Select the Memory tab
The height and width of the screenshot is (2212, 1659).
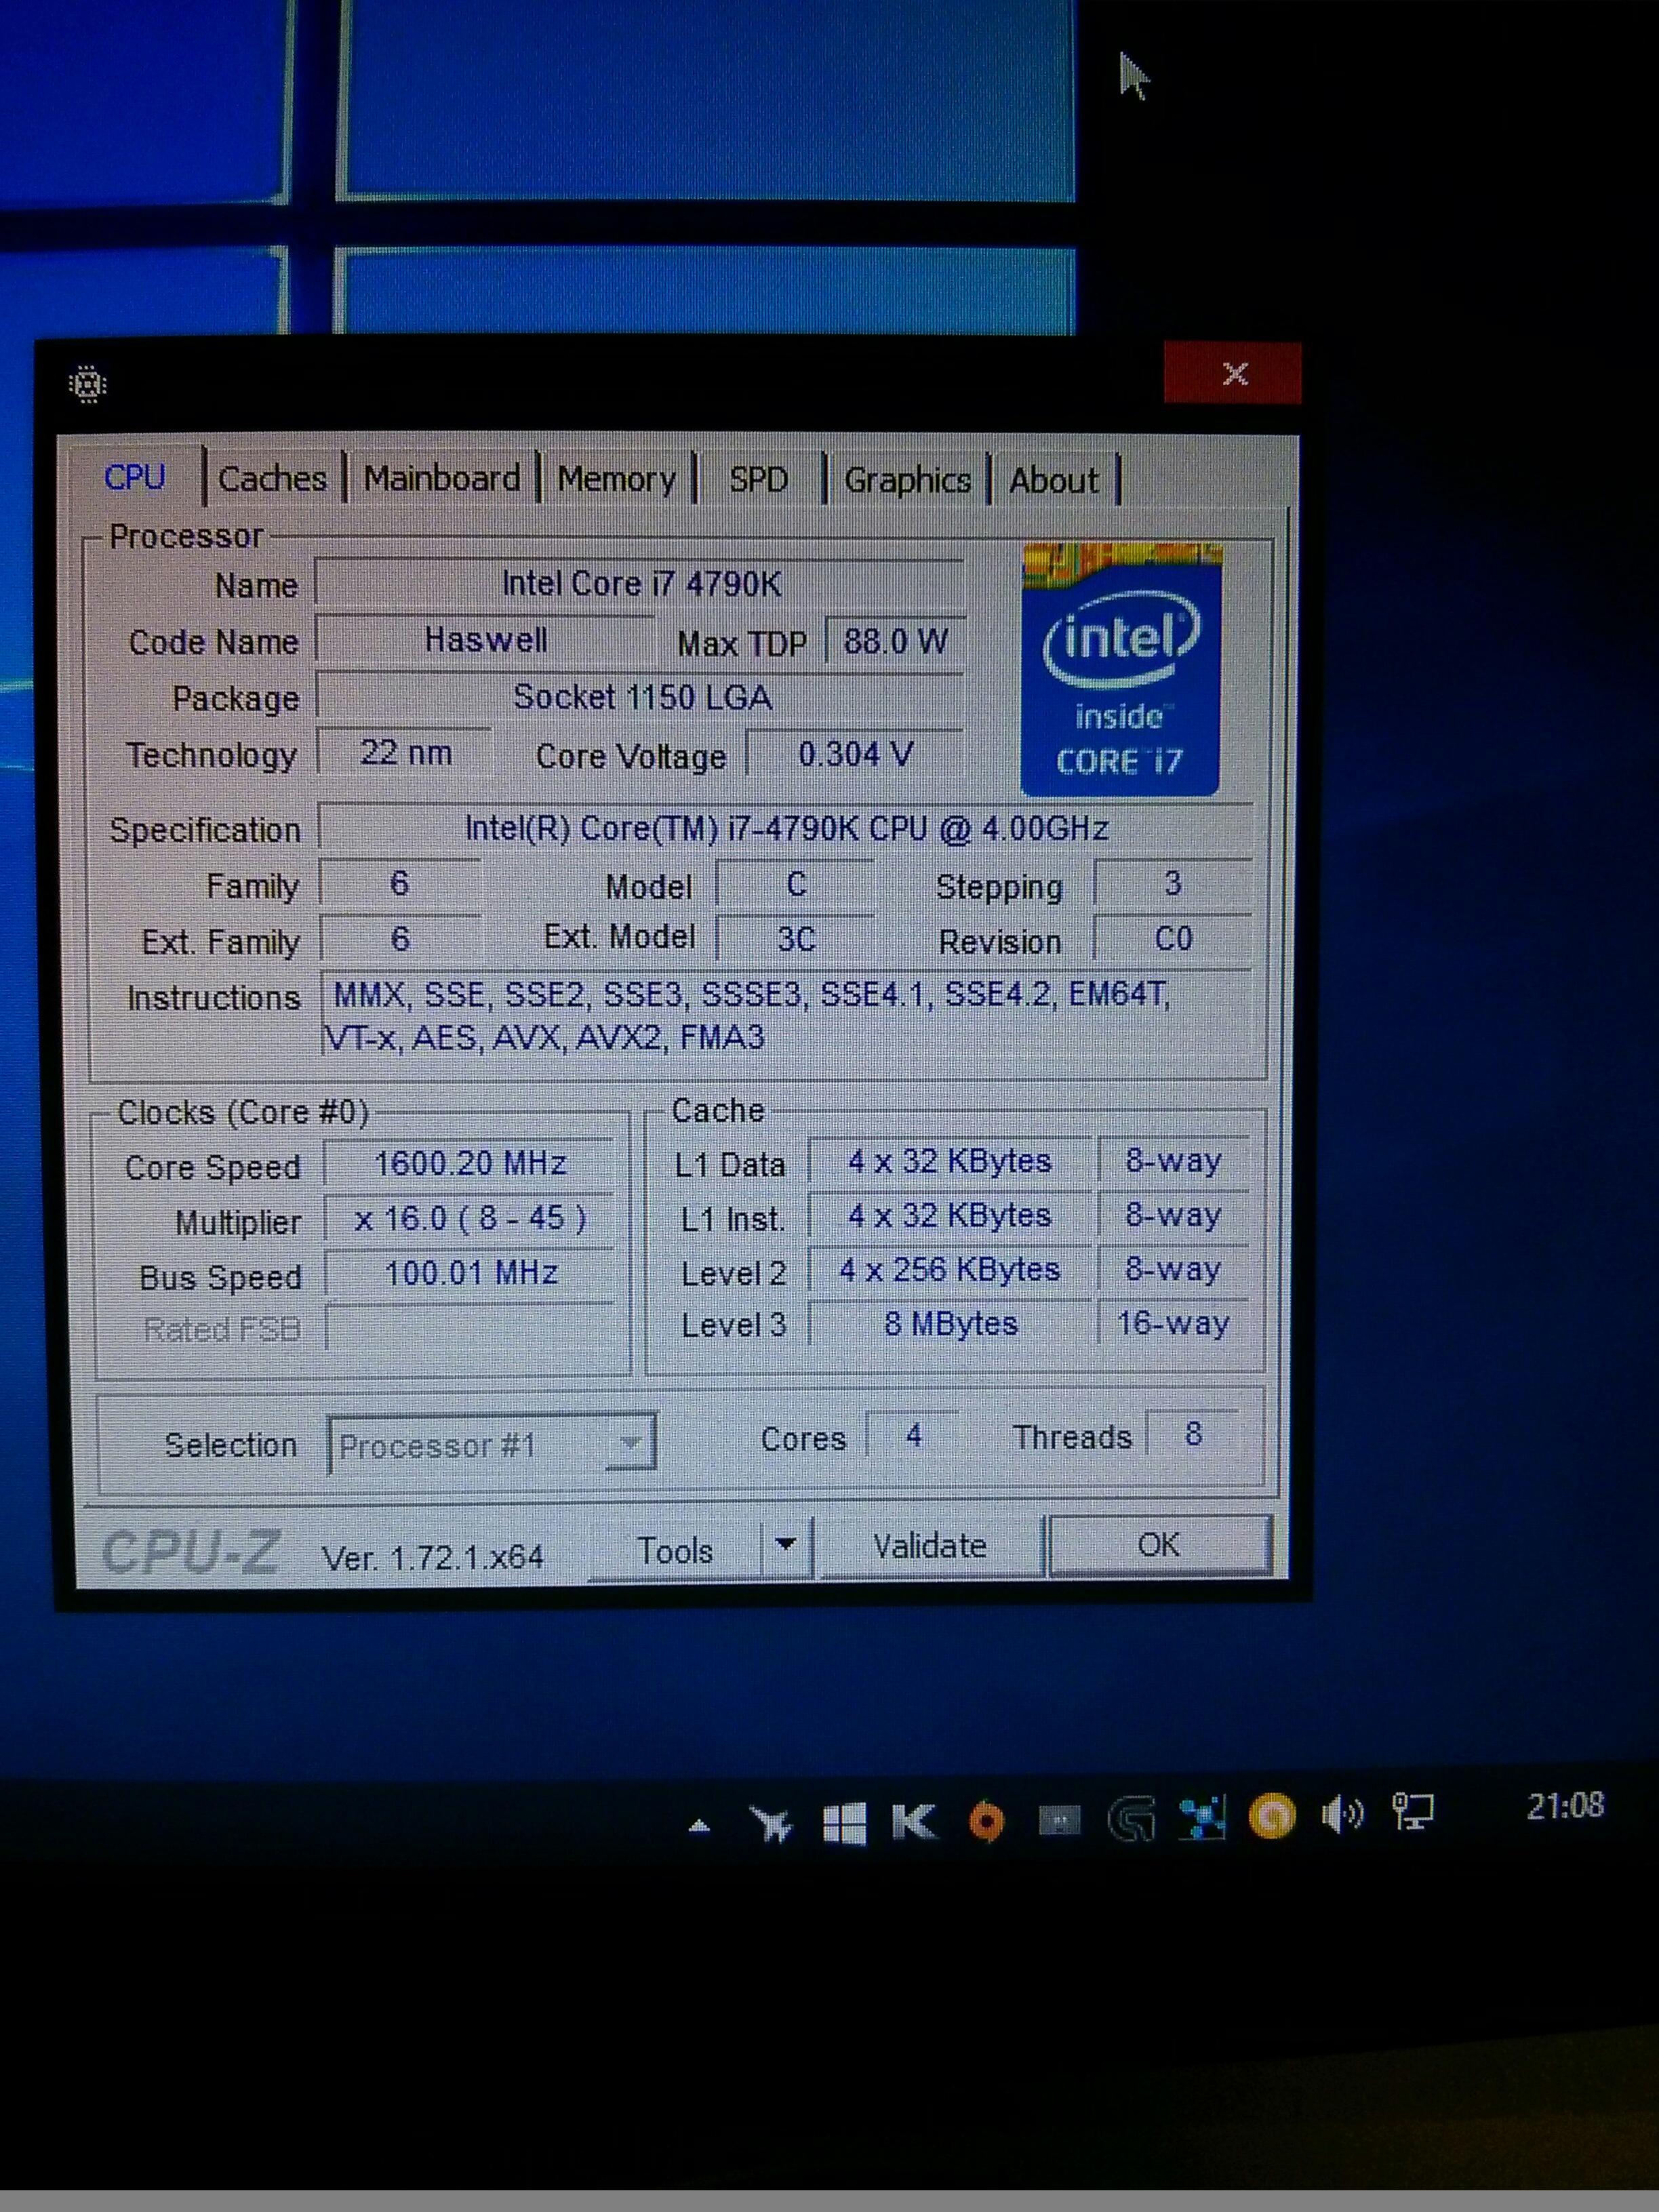616,479
